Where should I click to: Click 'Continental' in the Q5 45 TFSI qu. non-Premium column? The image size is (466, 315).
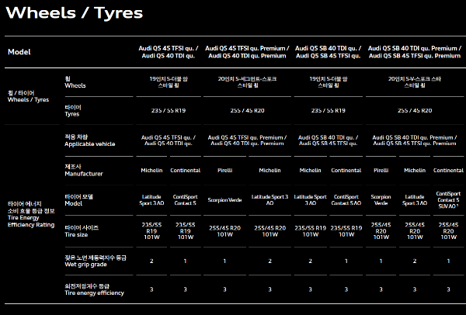(185, 171)
